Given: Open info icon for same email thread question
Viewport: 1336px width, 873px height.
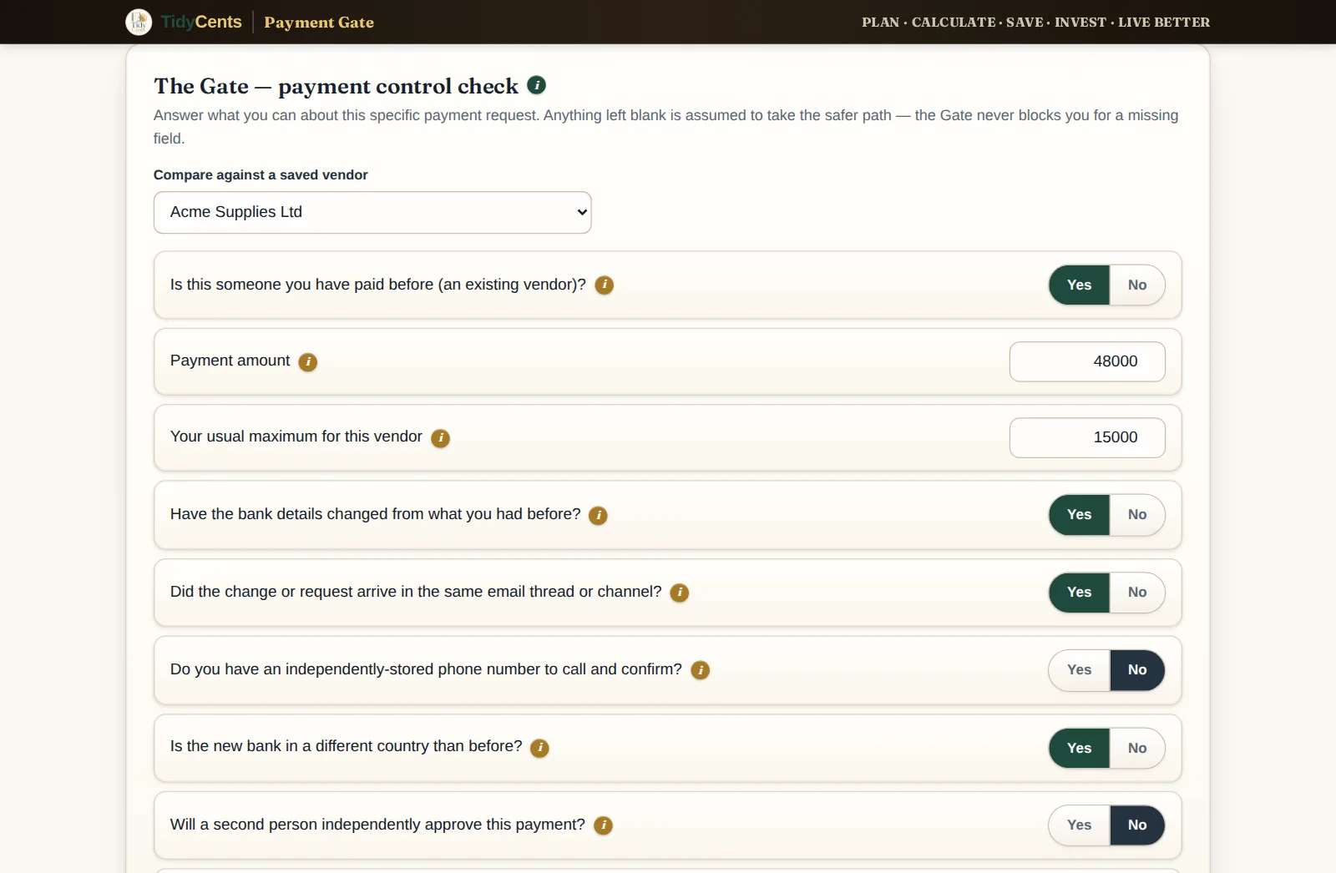Looking at the screenshot, I should point(680,593).
